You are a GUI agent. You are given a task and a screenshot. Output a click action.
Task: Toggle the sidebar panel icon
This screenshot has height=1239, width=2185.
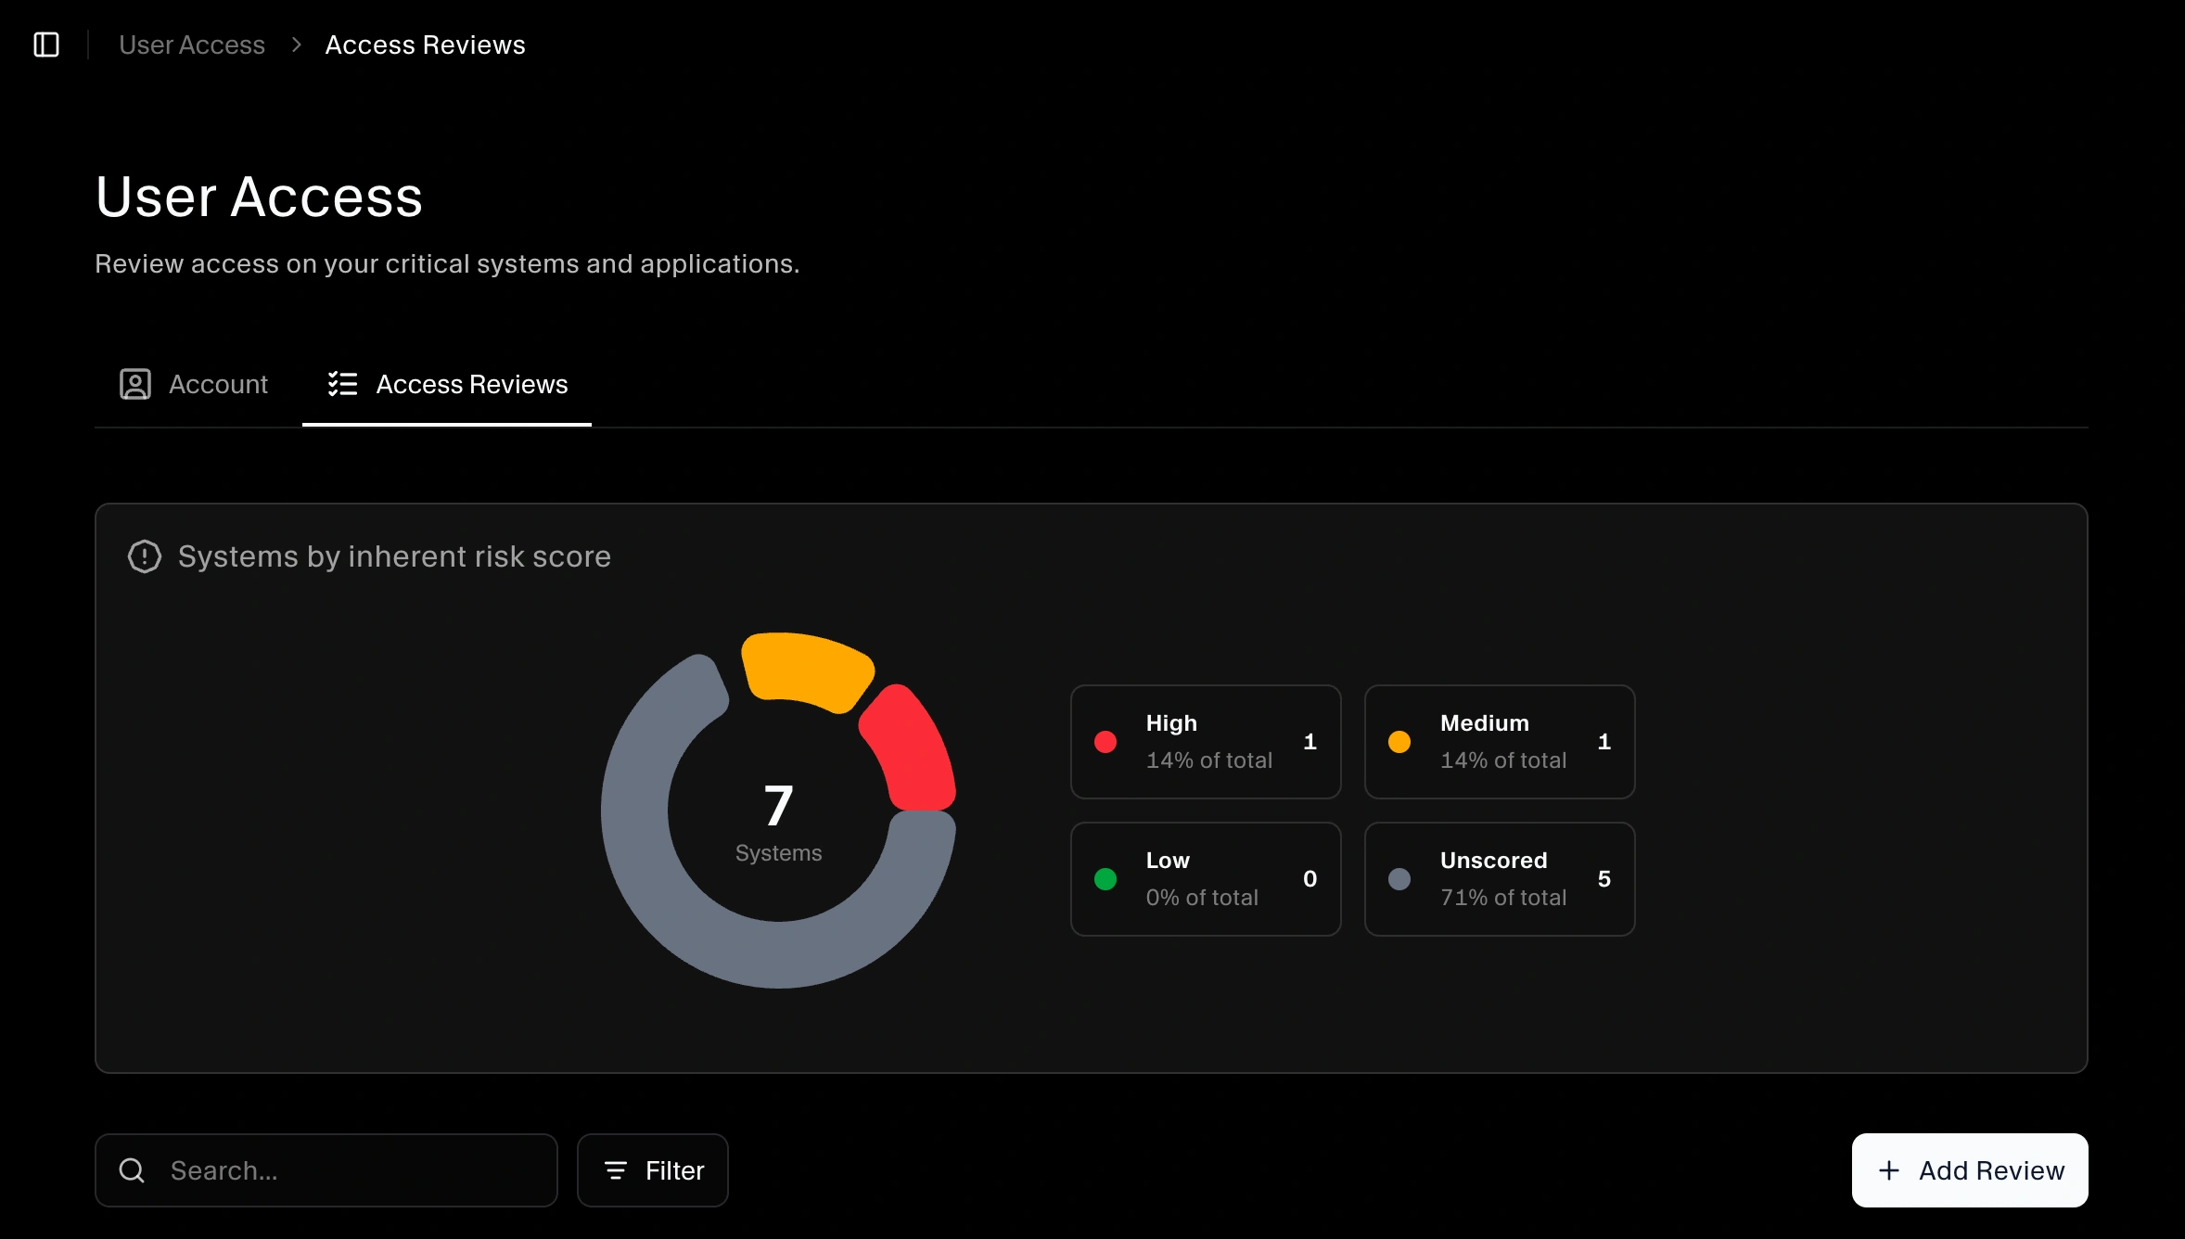click(x=47, y=44)
